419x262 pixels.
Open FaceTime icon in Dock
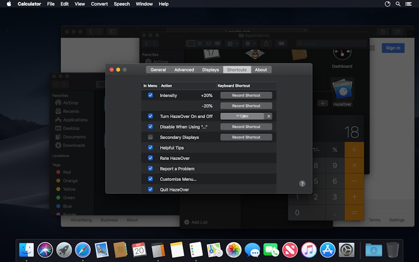pos(271,250)
